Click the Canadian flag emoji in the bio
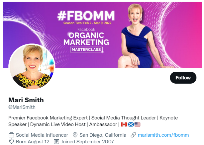The height and width of the screenshot is (145, 204). point(124,124)
